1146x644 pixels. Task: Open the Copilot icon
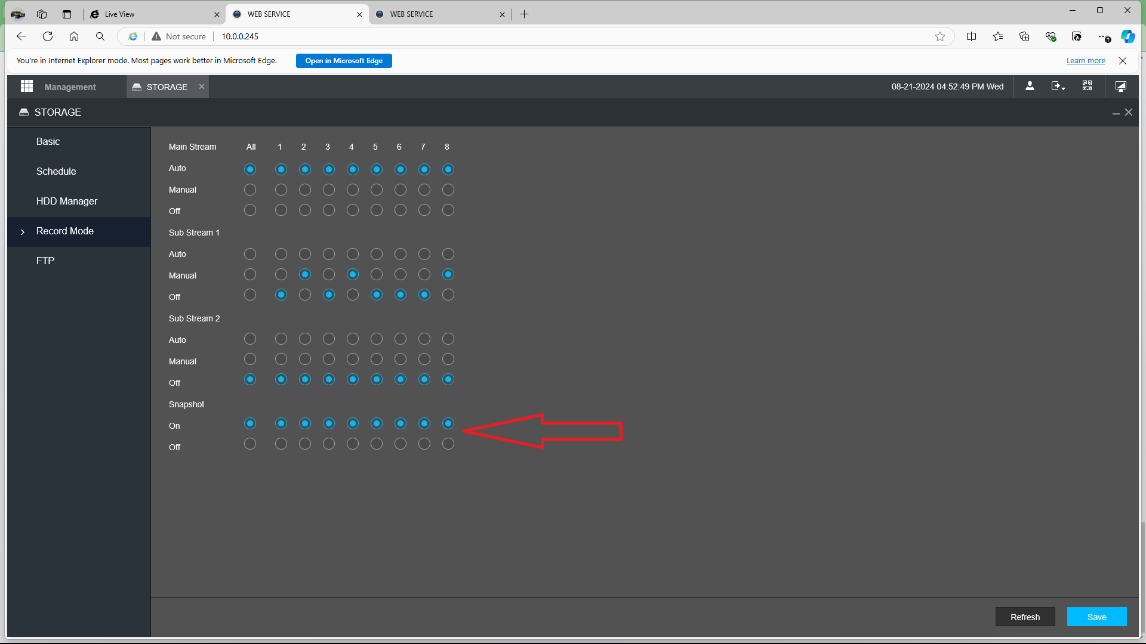1127,36
